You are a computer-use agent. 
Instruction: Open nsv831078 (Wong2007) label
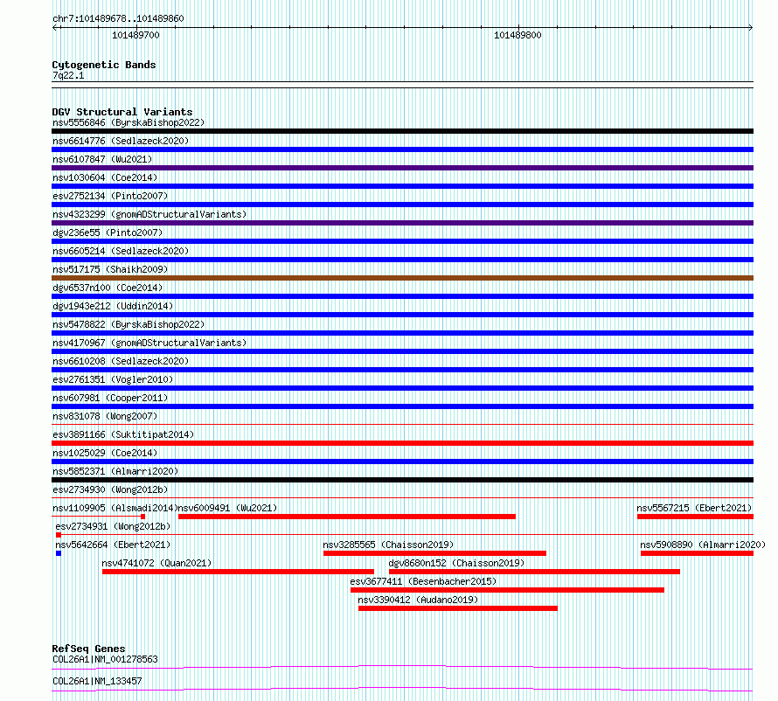(105, 416)
